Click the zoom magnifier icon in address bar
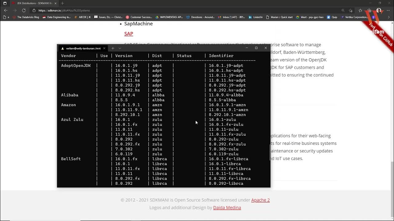The width and height of the screenshot is (394, 221). point(343,10)
